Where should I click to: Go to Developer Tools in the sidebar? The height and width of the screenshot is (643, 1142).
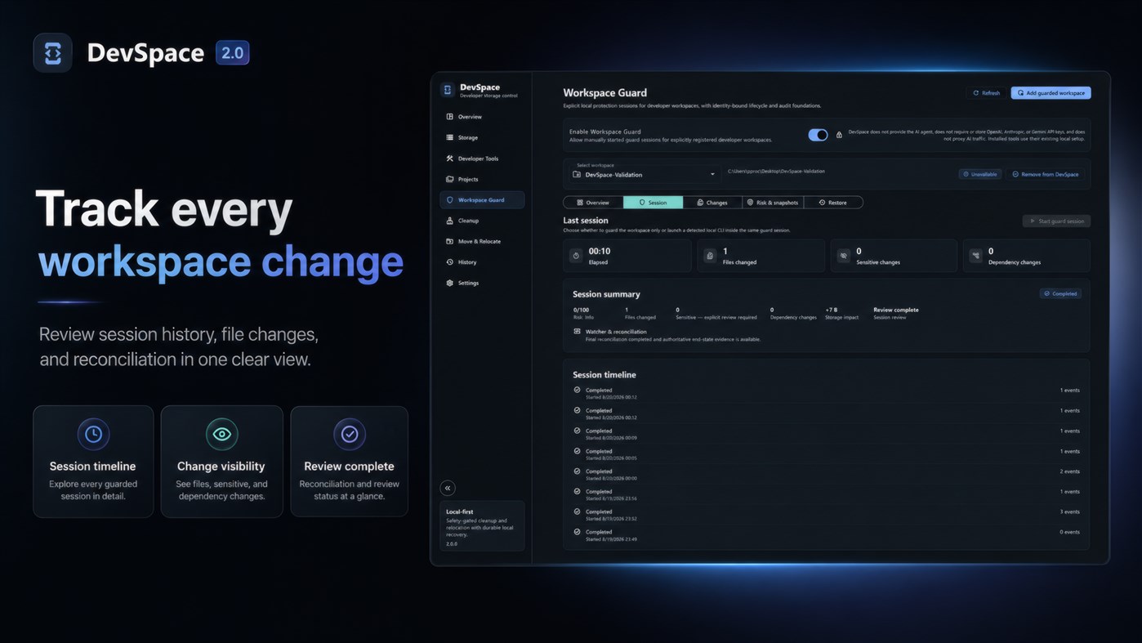tap(482, 159)
